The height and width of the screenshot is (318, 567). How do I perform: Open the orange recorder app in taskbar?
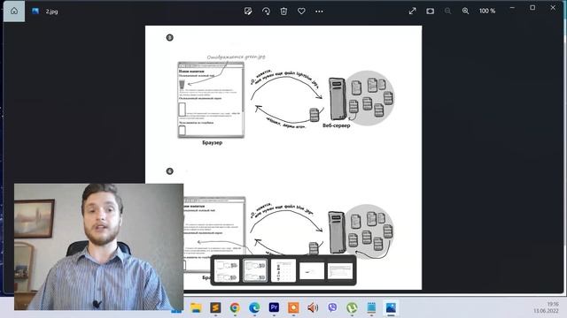[x=293, y=307]
